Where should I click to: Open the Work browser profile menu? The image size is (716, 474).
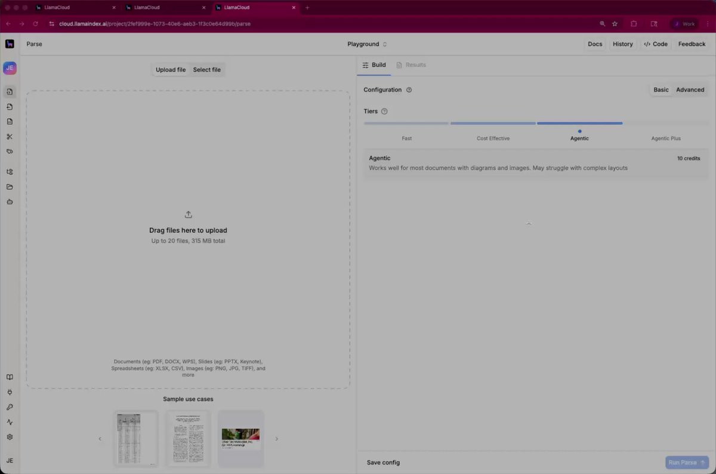pyautogui.click(x=684, y=24)
